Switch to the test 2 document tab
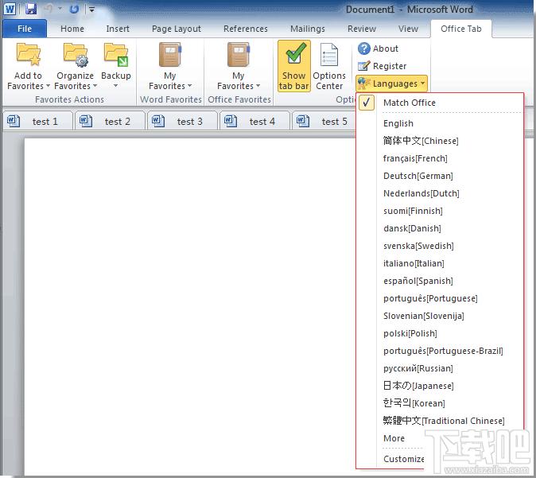The height and width of the screenshot is (478, 536). (x=111, y=121)
